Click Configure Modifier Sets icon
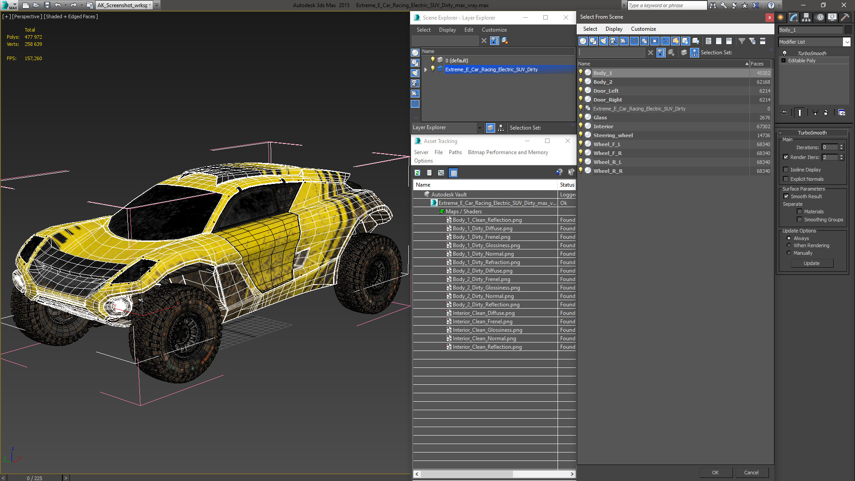 pos(842,113)
